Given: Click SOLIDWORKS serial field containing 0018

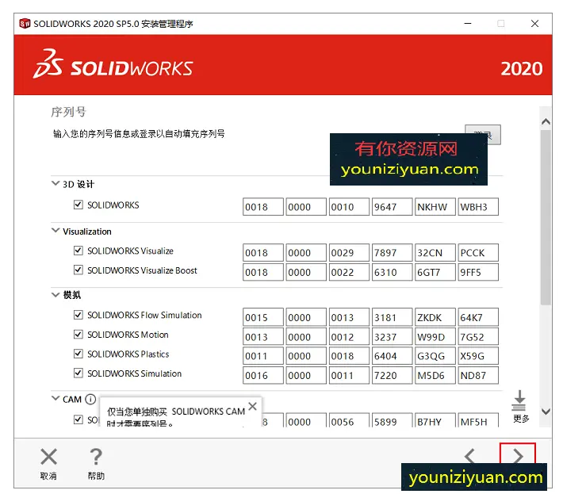Looking at the screenshot, I should [262, 207].
